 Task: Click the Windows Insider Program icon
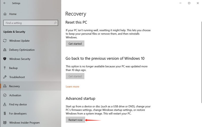[x=5, y=122]
